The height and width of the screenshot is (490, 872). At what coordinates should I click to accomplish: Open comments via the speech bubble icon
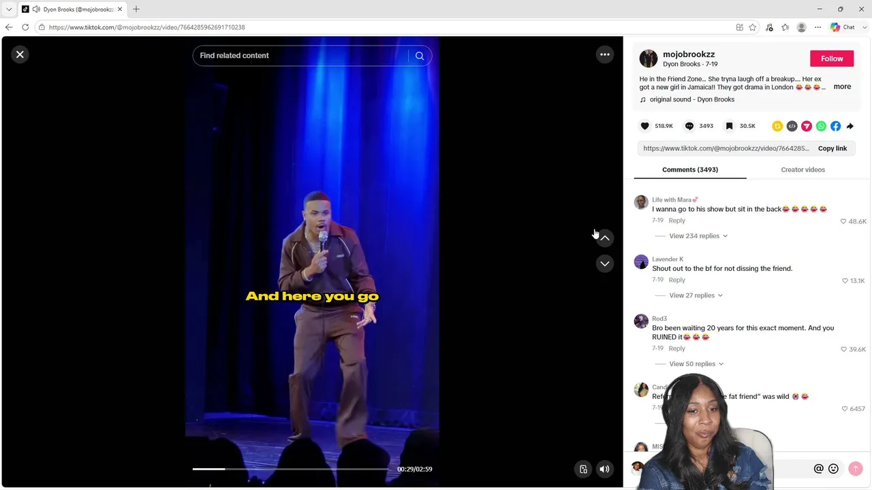pyautogui.click(x=689, y=126)
